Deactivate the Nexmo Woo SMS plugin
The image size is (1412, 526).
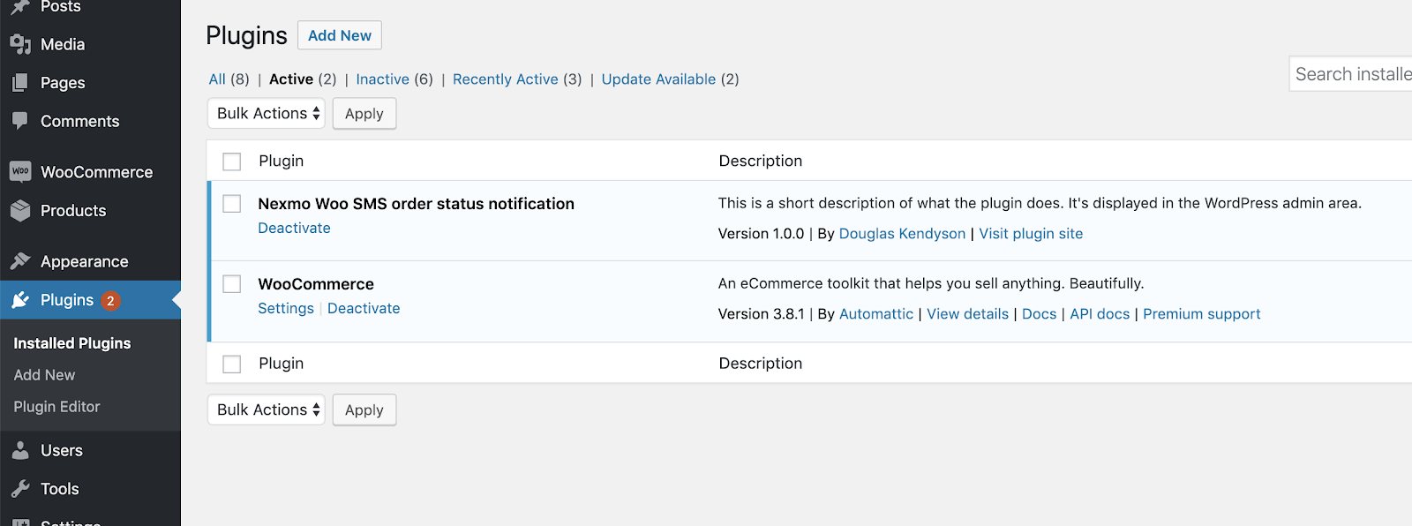294,228
